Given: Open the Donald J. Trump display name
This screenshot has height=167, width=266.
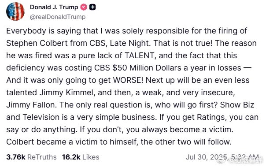Looking at the screenshot, I should coord(54,7).
